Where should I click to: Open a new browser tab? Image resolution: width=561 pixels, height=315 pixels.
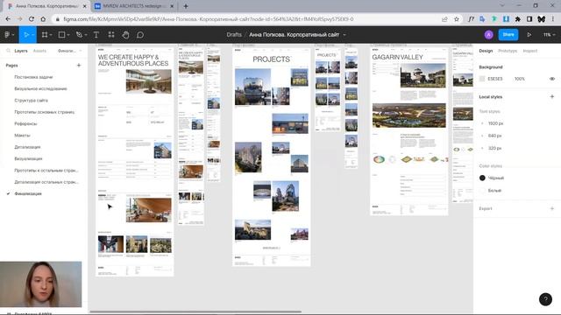coord(186,6)
